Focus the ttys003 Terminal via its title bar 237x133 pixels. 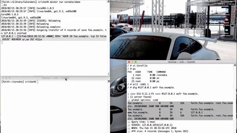[x=55, y=78]
